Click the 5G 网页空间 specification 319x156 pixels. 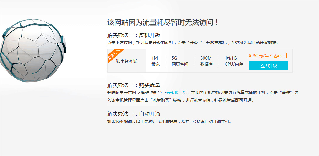point(180,61)
